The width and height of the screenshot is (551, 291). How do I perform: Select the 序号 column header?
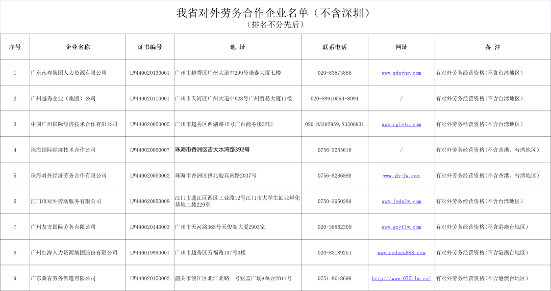point(15,47)
